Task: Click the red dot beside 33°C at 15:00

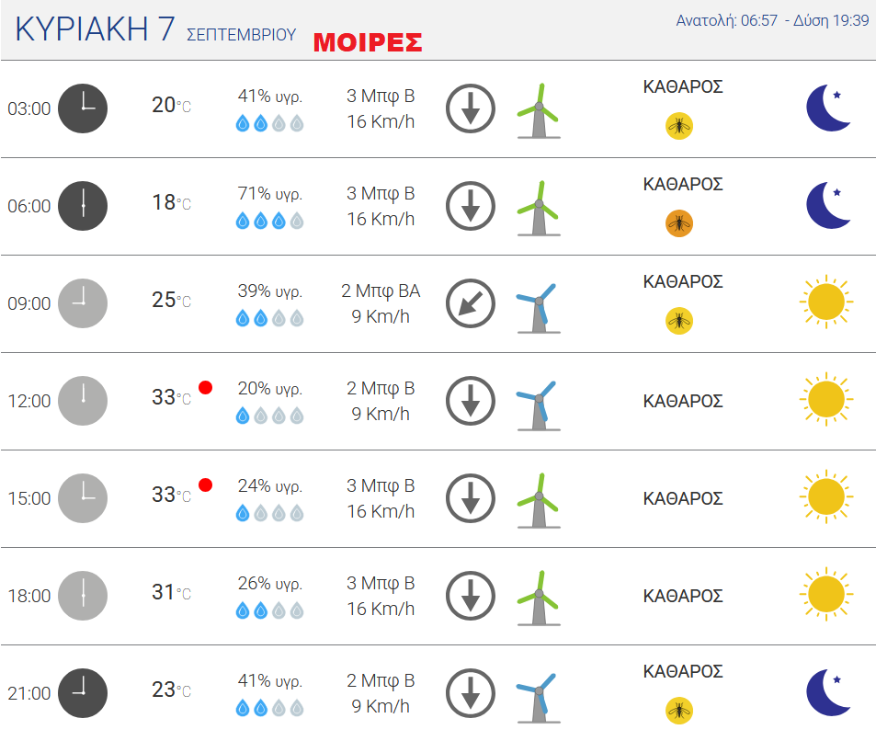Action: [x=206, y=484]
